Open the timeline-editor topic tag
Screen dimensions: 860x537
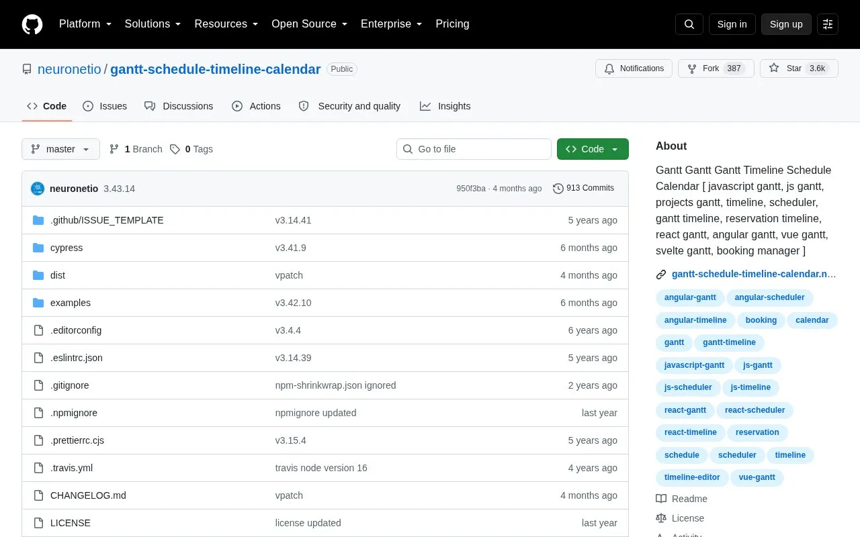click(692, 477)
